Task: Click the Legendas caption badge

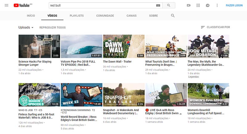Action: (x=194, y=77)
